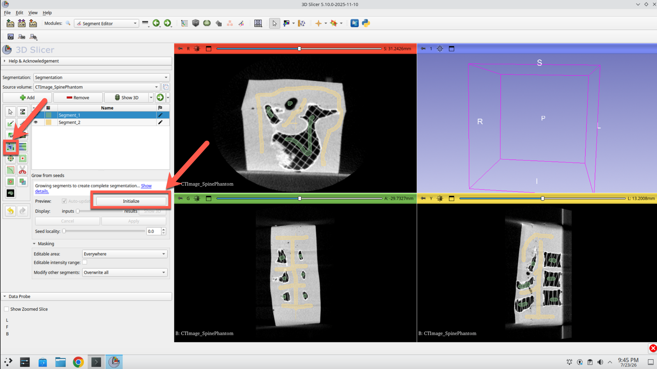Enable the Editable intensity range checkbox

[85, 262]
